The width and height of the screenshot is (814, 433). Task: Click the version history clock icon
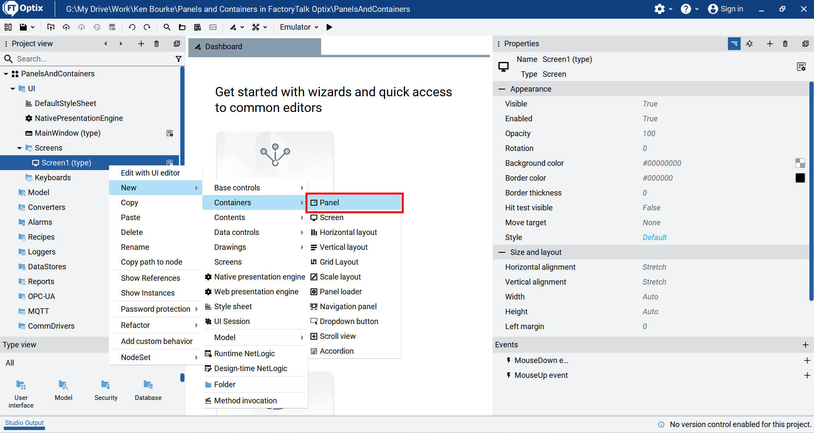[97, 27]
